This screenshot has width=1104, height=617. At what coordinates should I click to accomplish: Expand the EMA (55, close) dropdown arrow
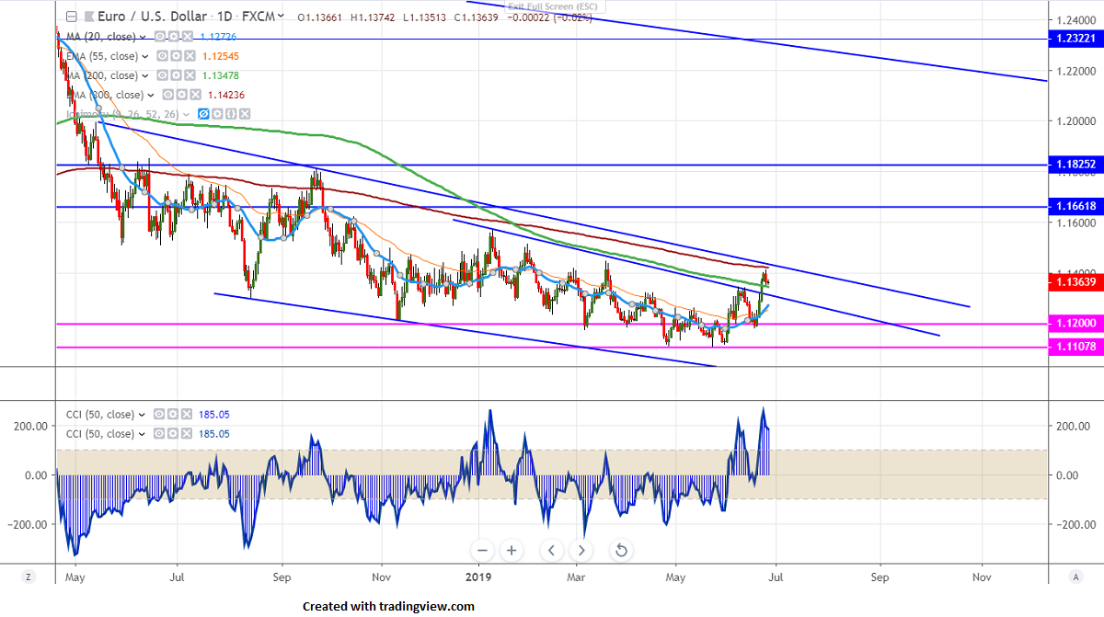(145, 56)
